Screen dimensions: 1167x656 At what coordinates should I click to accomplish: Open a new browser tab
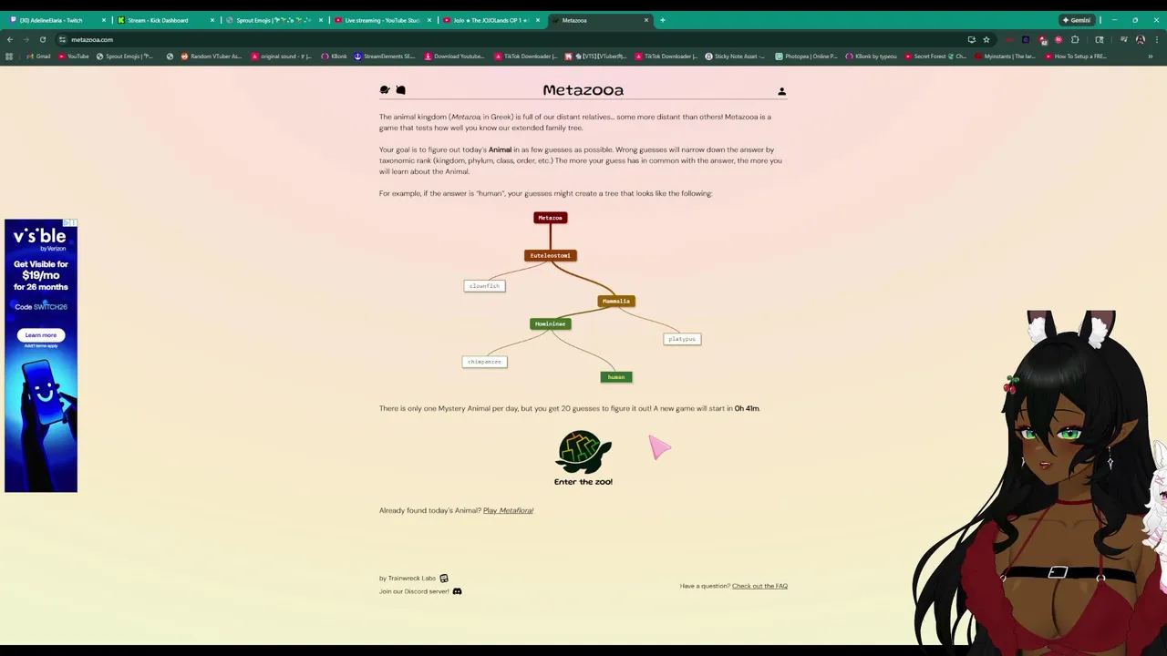coord(663,20)
